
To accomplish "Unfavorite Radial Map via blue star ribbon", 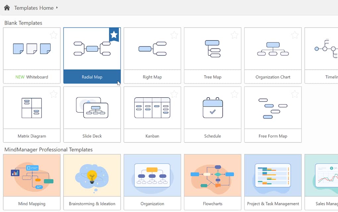I will 114,35.
